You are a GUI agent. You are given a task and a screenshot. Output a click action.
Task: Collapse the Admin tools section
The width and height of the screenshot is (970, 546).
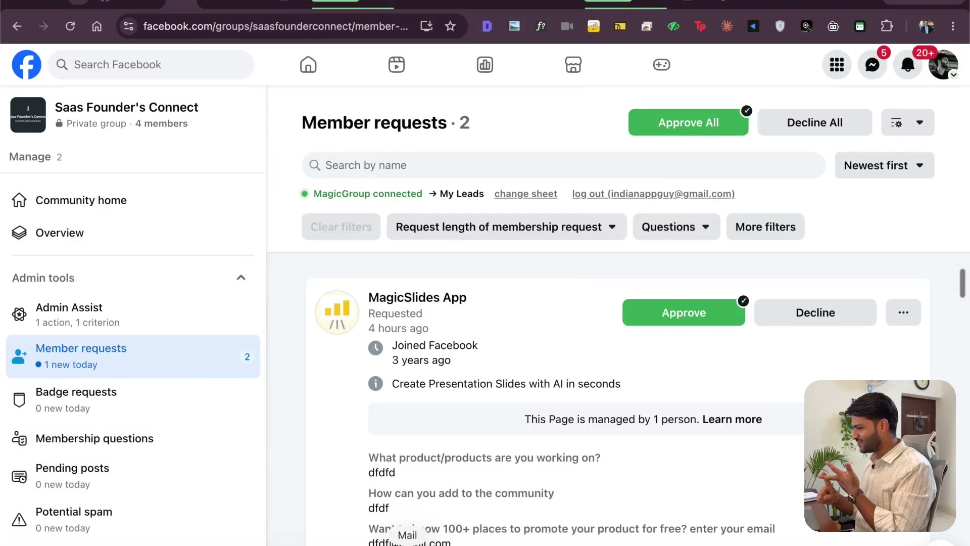click(241, 278)
